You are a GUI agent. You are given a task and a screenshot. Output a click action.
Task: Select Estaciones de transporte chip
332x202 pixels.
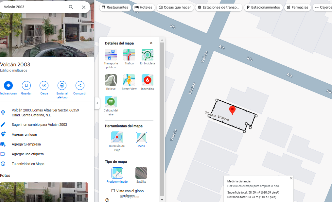coord(218,8)
